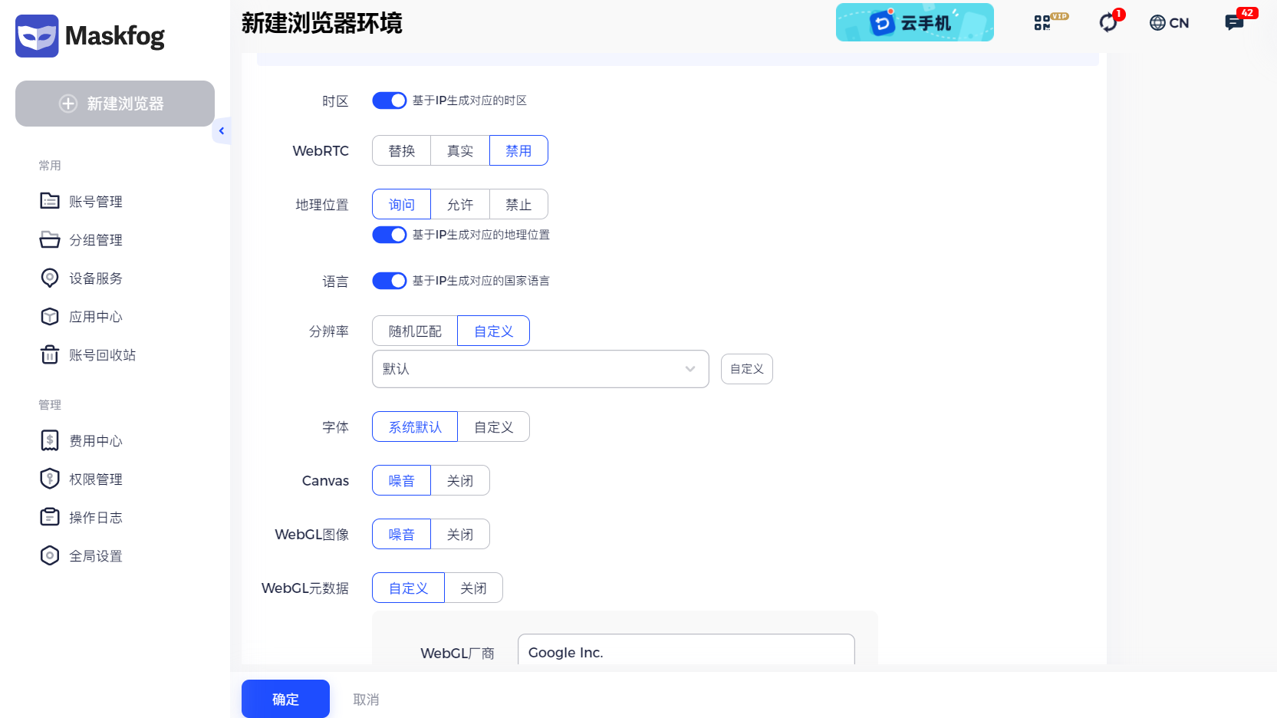Click the 新建浏览器 button

point(115,104)
